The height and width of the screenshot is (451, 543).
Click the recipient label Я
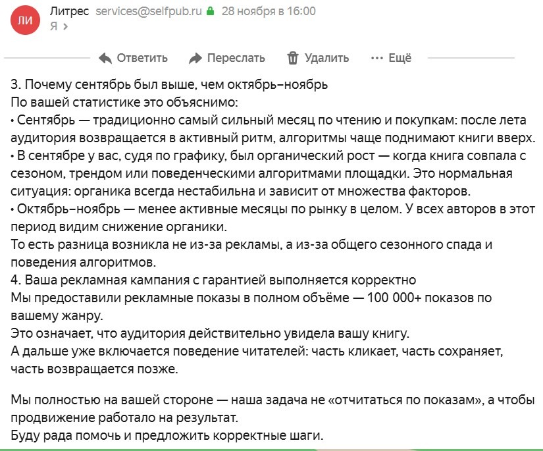[x=53, y=26]
